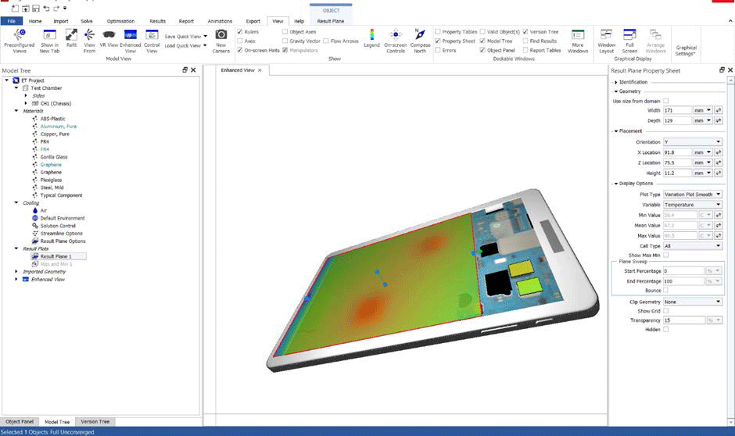Enable the Show Grid checkbox
This screenshot has width=735, height=436.
pyautogui.click(x=665, y=311)
